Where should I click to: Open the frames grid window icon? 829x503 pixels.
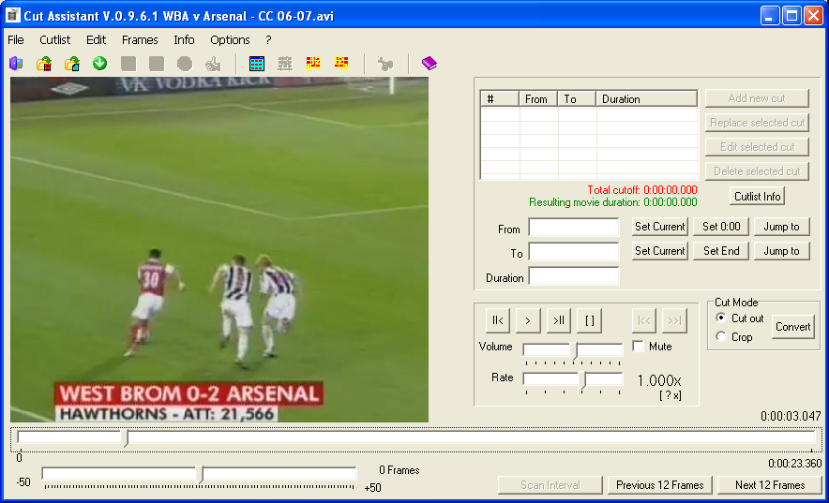[x=257, y=64]
